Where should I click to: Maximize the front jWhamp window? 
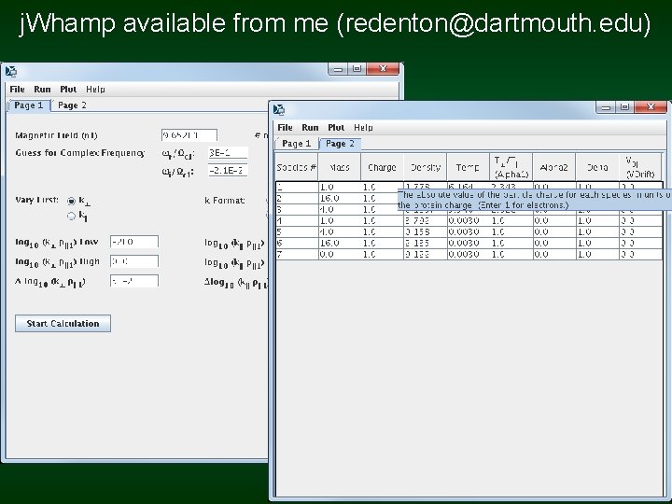coord(624,106)
